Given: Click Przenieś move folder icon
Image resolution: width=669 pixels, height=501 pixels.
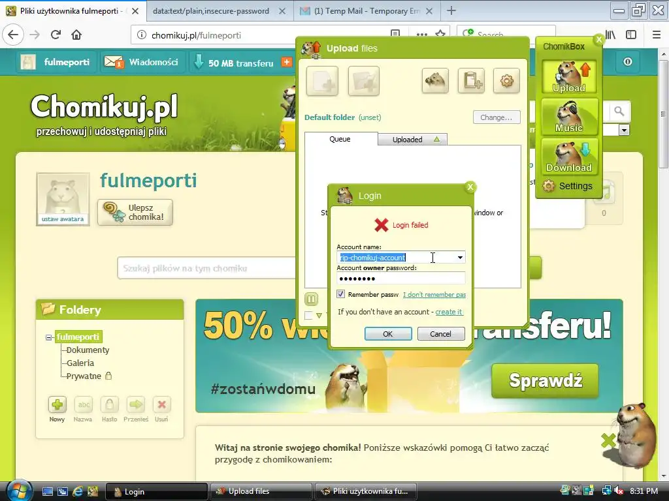Looking at the screenshot, I should 136,404.
